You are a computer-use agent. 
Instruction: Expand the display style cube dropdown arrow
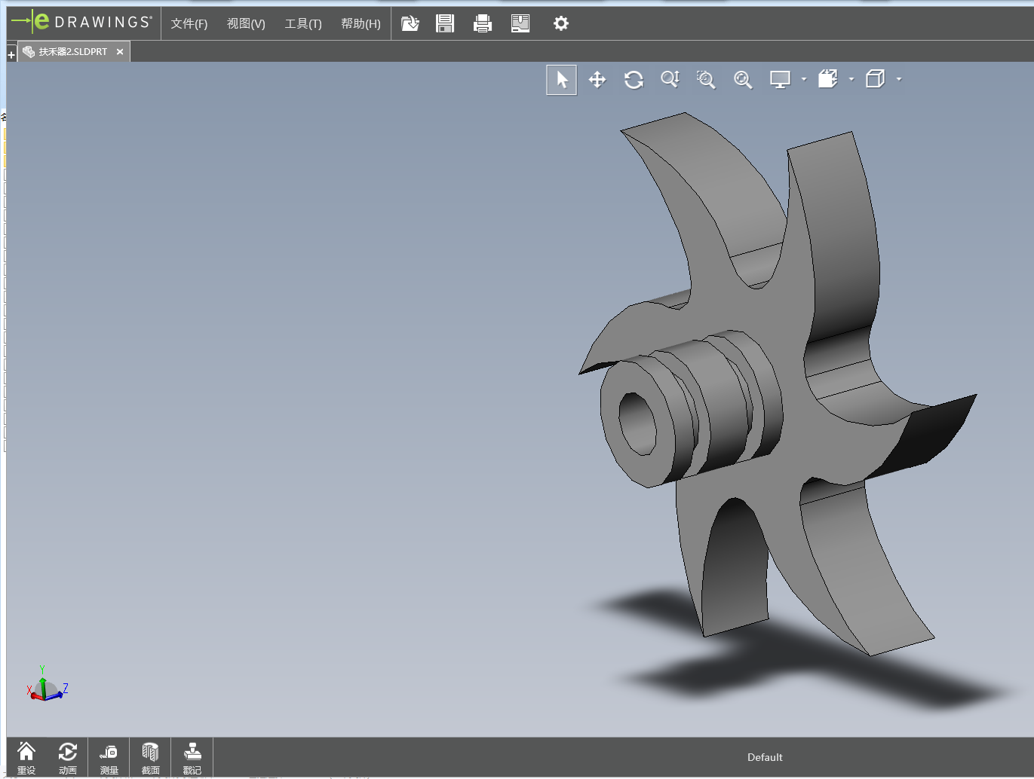(x=899, y=79)
